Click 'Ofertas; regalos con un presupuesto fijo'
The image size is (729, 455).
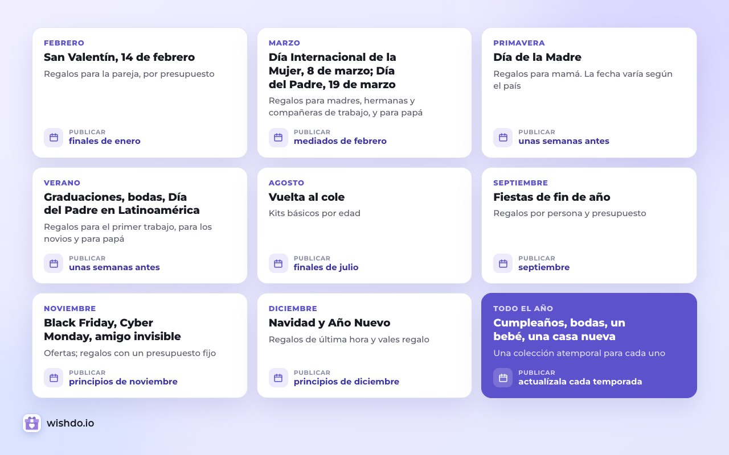coord(129,353)
